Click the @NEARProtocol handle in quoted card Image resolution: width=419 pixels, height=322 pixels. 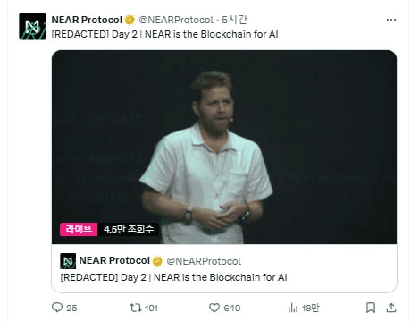pyautogui.click(x=204, y=261)
